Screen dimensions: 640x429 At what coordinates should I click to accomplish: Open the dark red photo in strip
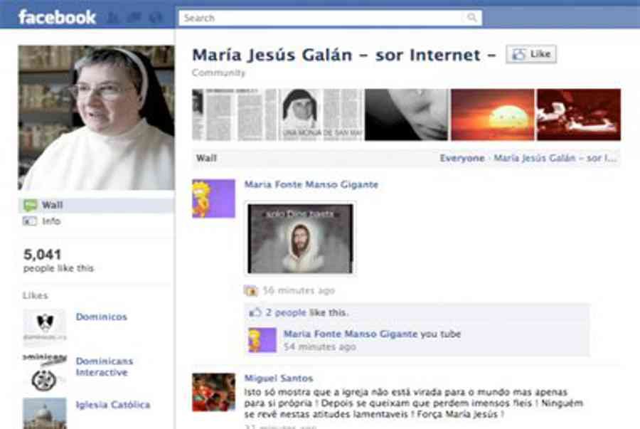point(579,115)
